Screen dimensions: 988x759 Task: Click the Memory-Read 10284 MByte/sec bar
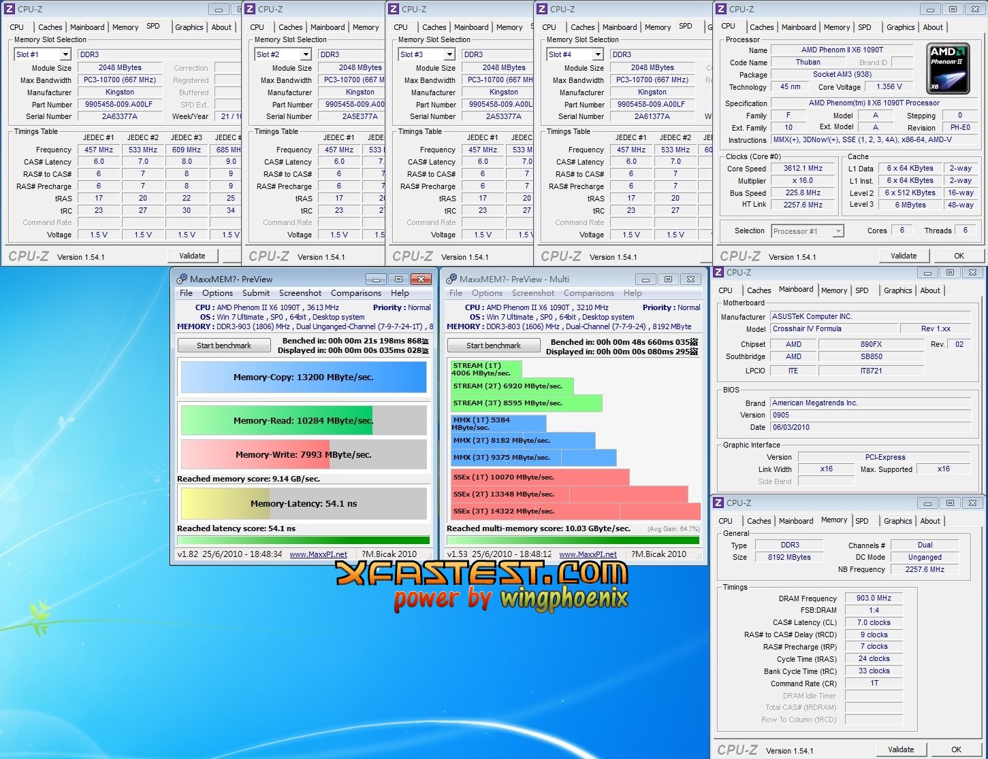click(304, 421)
